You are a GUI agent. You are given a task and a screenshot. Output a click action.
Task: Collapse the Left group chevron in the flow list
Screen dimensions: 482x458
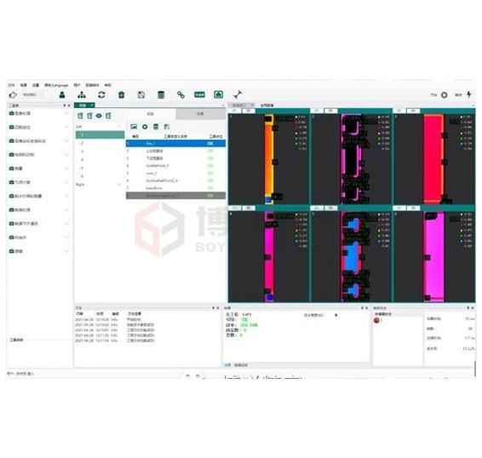(119, 127)
